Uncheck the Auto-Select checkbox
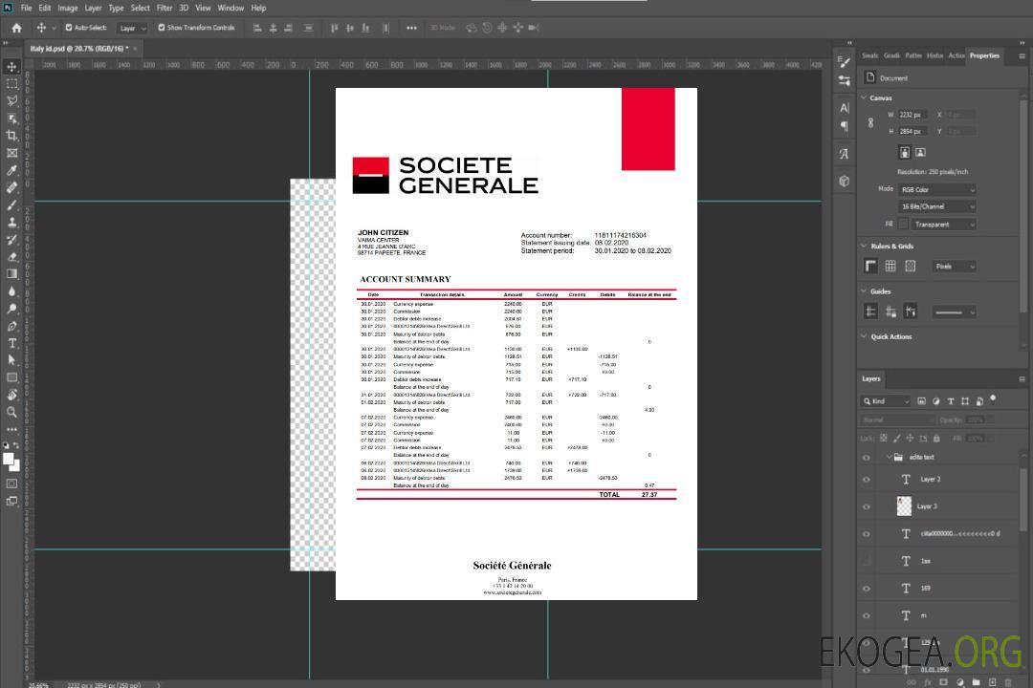Screen dimensions: 1033x688 pyautogui.click(x=69, y=28)
